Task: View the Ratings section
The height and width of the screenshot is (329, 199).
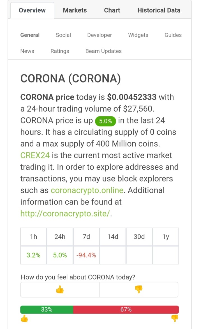Action: (x=60, y=51)
